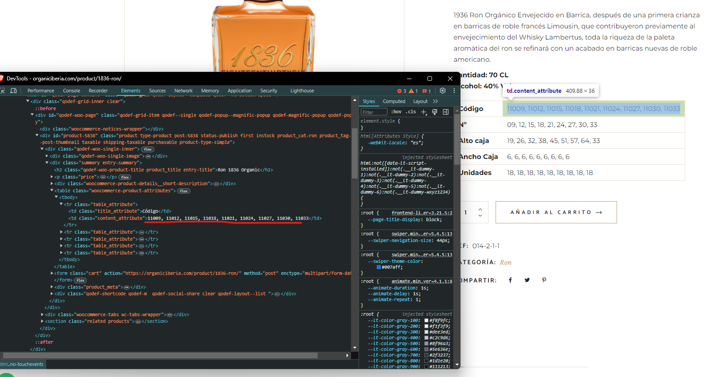
Task: Show more style tabs via double chevron
Action: 436,101
